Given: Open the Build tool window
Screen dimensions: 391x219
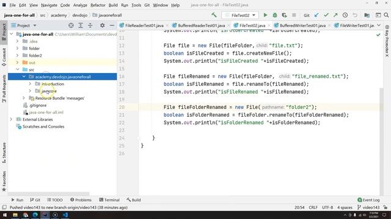Looking at the screenshot, I should click(x=134, y=200).
